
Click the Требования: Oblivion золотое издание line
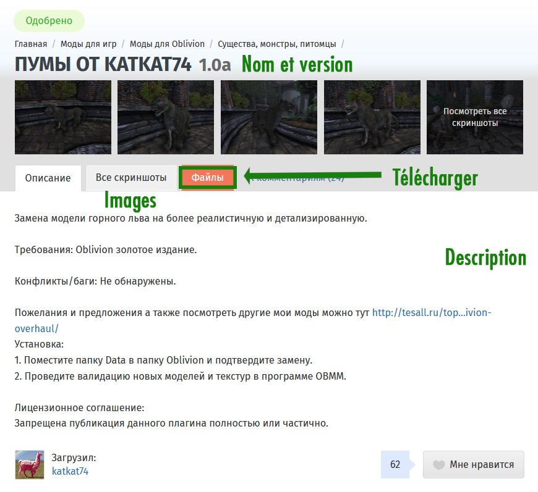[106, 250]
